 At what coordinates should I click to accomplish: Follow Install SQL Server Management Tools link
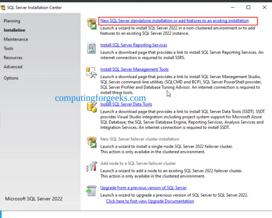[134, 69]
